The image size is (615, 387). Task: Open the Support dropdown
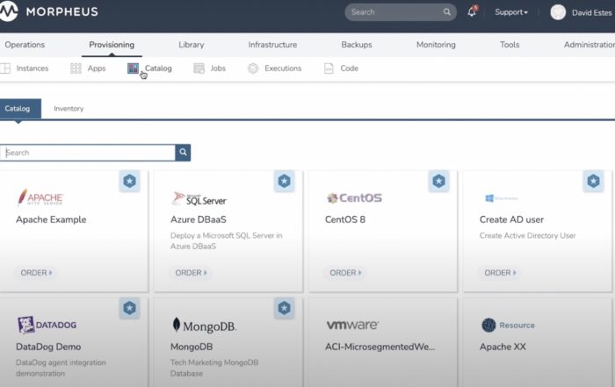tap(511, 12)
